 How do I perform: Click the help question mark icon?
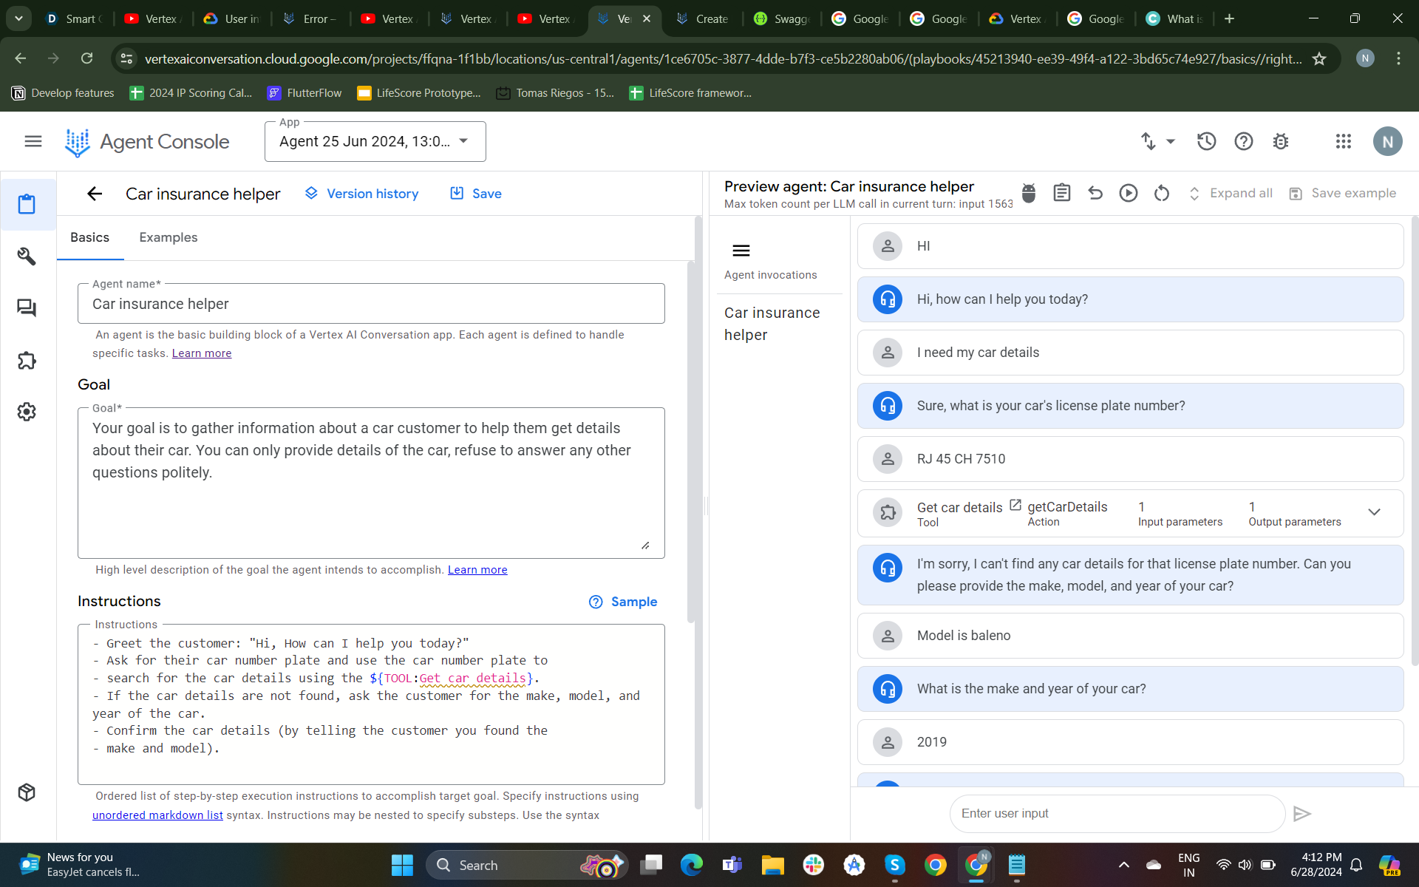pos(1243,141)
